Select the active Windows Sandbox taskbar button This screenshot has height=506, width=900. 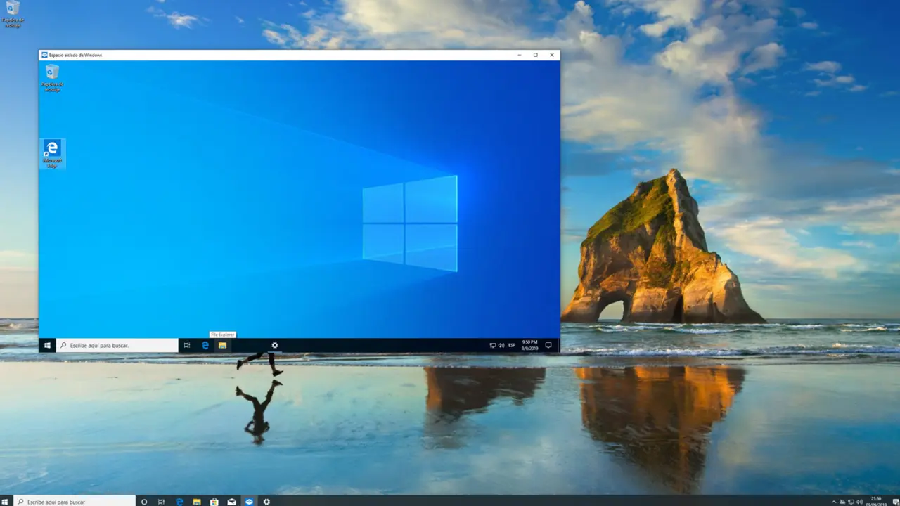249,502
